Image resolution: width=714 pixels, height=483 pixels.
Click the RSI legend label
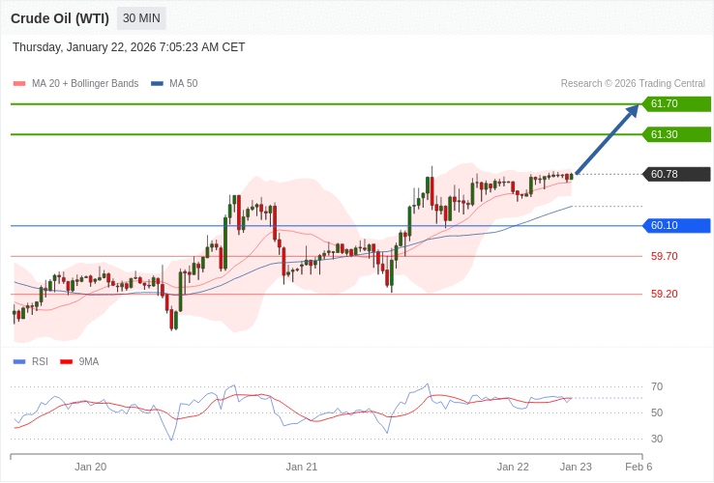coord(40,362)
